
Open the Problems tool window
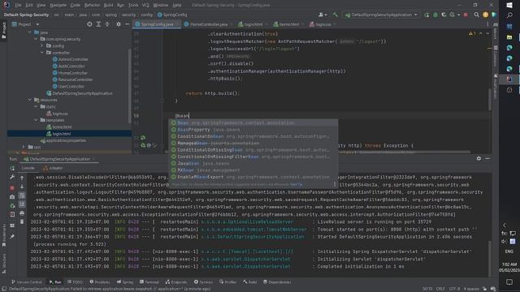(99, 282)
